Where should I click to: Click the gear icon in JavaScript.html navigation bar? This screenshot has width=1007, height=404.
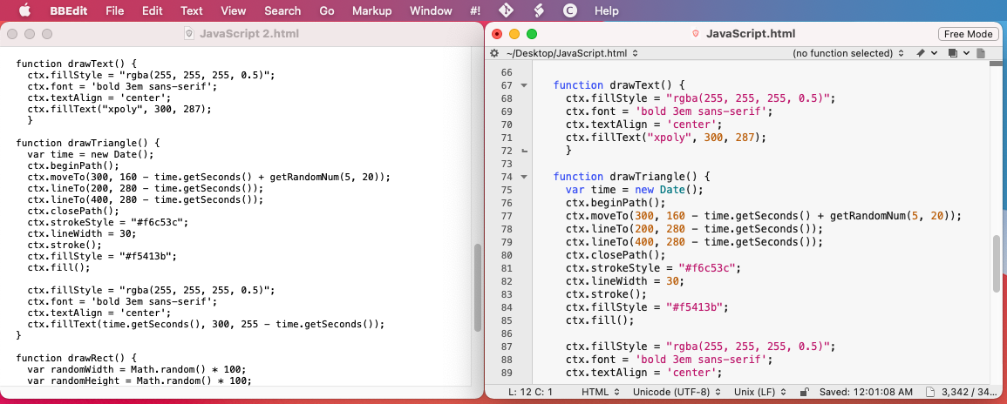tap(494, 53)
